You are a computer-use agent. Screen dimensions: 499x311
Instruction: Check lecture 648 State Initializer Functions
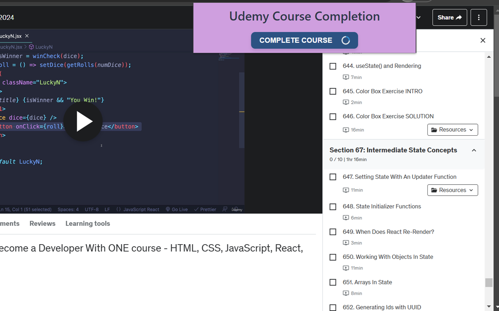point(333,207)
